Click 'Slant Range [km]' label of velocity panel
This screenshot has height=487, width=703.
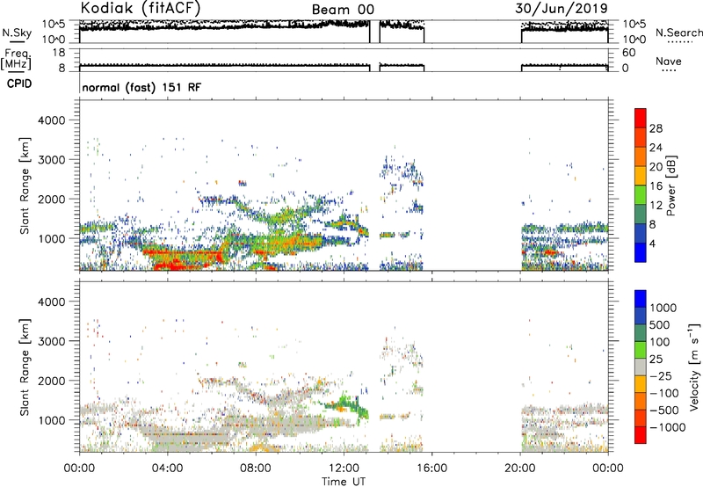pyautogui.click(x=25, y=367)
